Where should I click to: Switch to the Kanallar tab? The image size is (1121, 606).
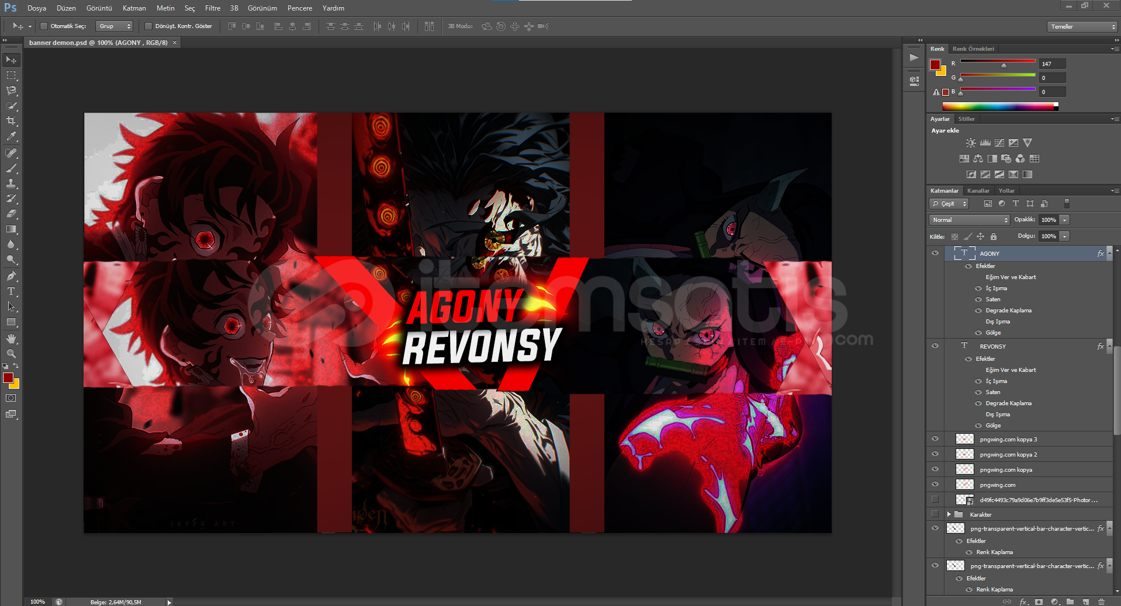pos(978,191)
